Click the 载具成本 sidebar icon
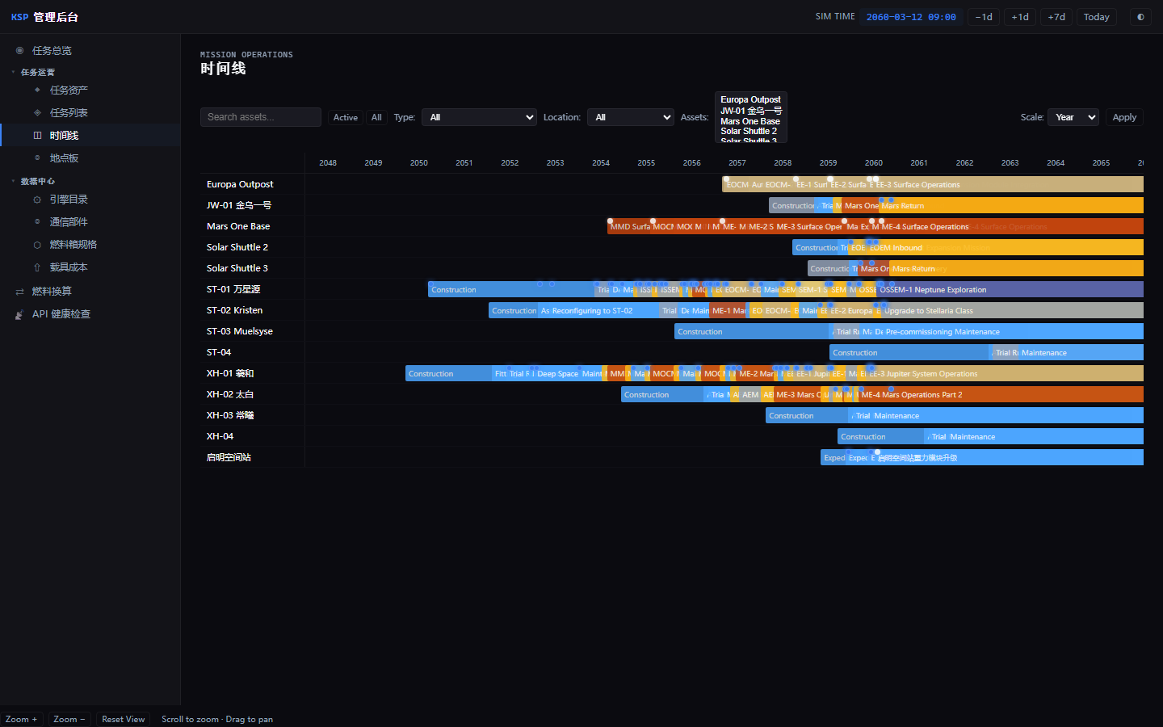This screenshot has width=1163, height=727. click(37, 267)
